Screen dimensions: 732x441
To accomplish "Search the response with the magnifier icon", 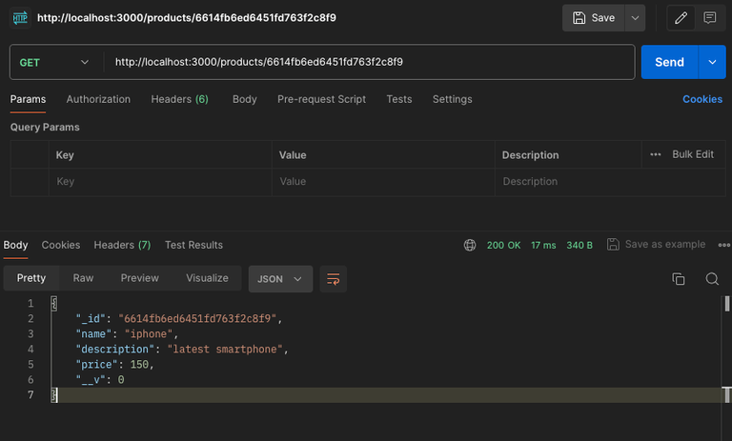I will [712, 278].
